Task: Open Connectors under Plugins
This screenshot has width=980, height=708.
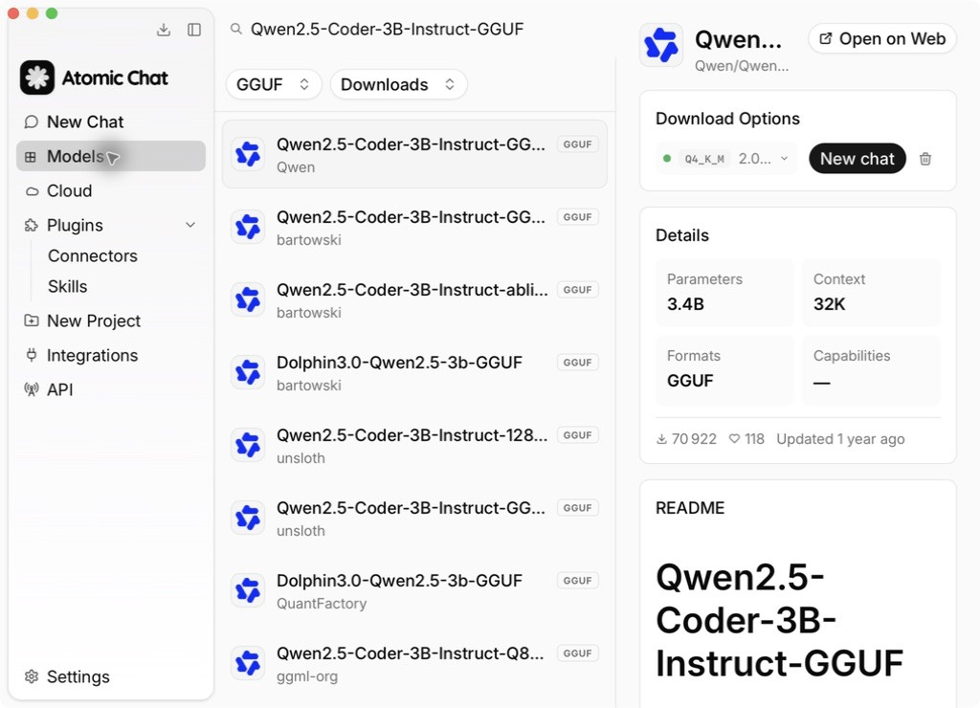Action: (93, 255)
